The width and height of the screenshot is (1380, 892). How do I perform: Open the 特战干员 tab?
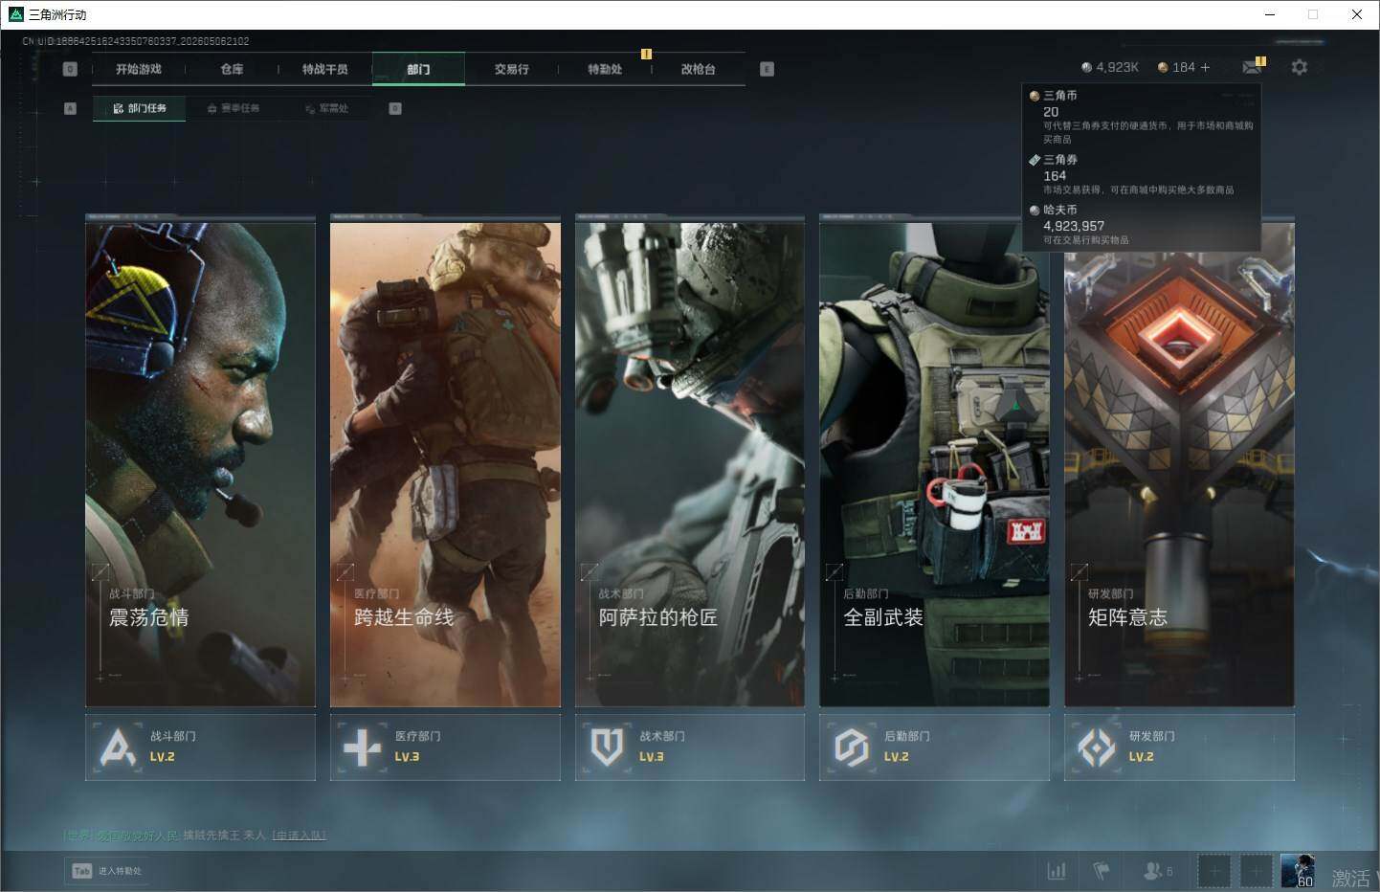pyautogui.click(x=325, y=69)
